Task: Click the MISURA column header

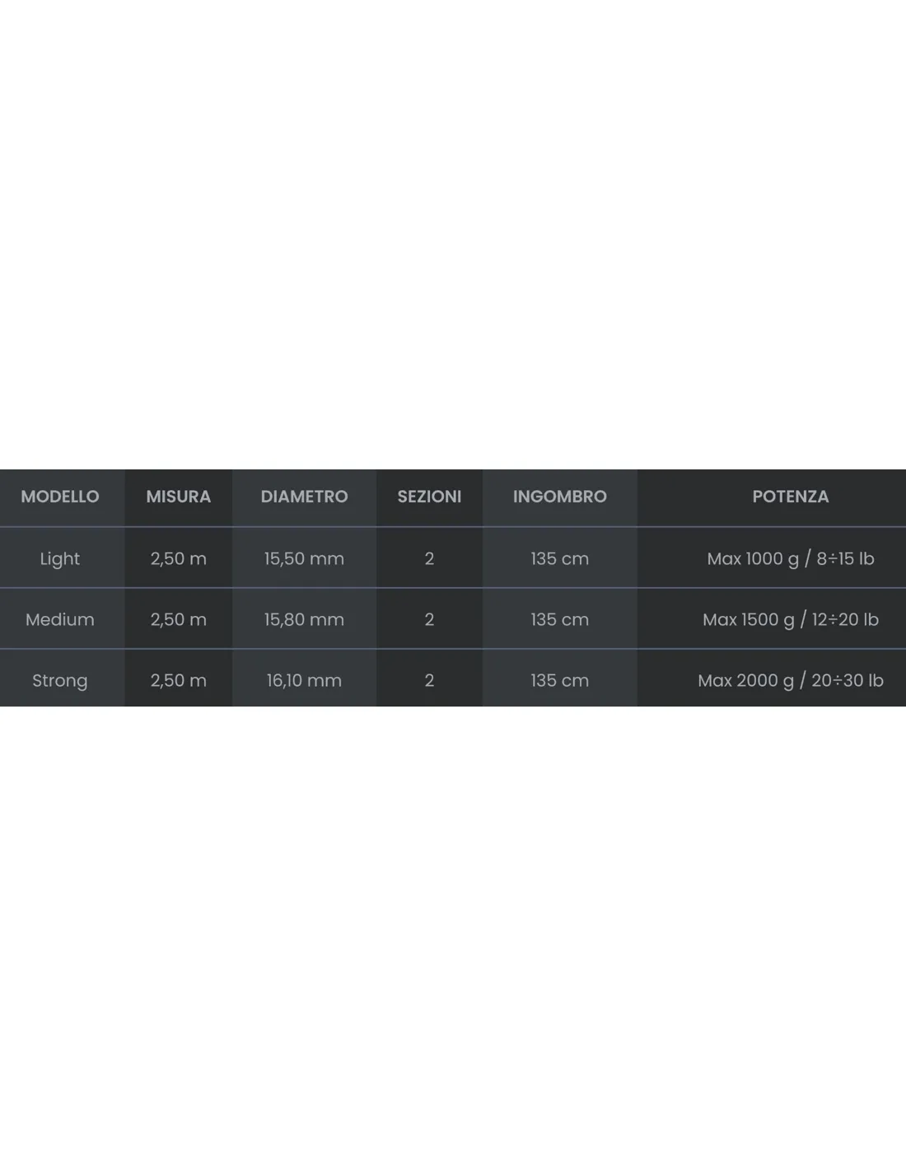Action: pyautogui.click(x=179, y=497)
